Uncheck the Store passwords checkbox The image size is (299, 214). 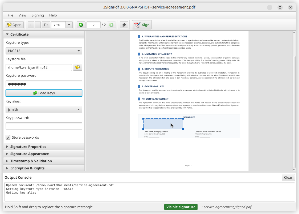8,137
